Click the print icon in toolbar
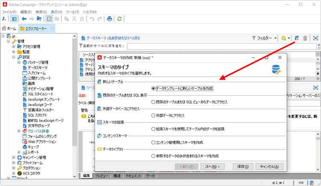 (x=110, y=19)
